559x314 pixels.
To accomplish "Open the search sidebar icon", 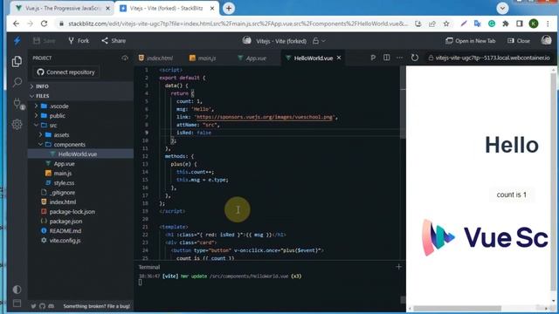I will tap(17, 83).
